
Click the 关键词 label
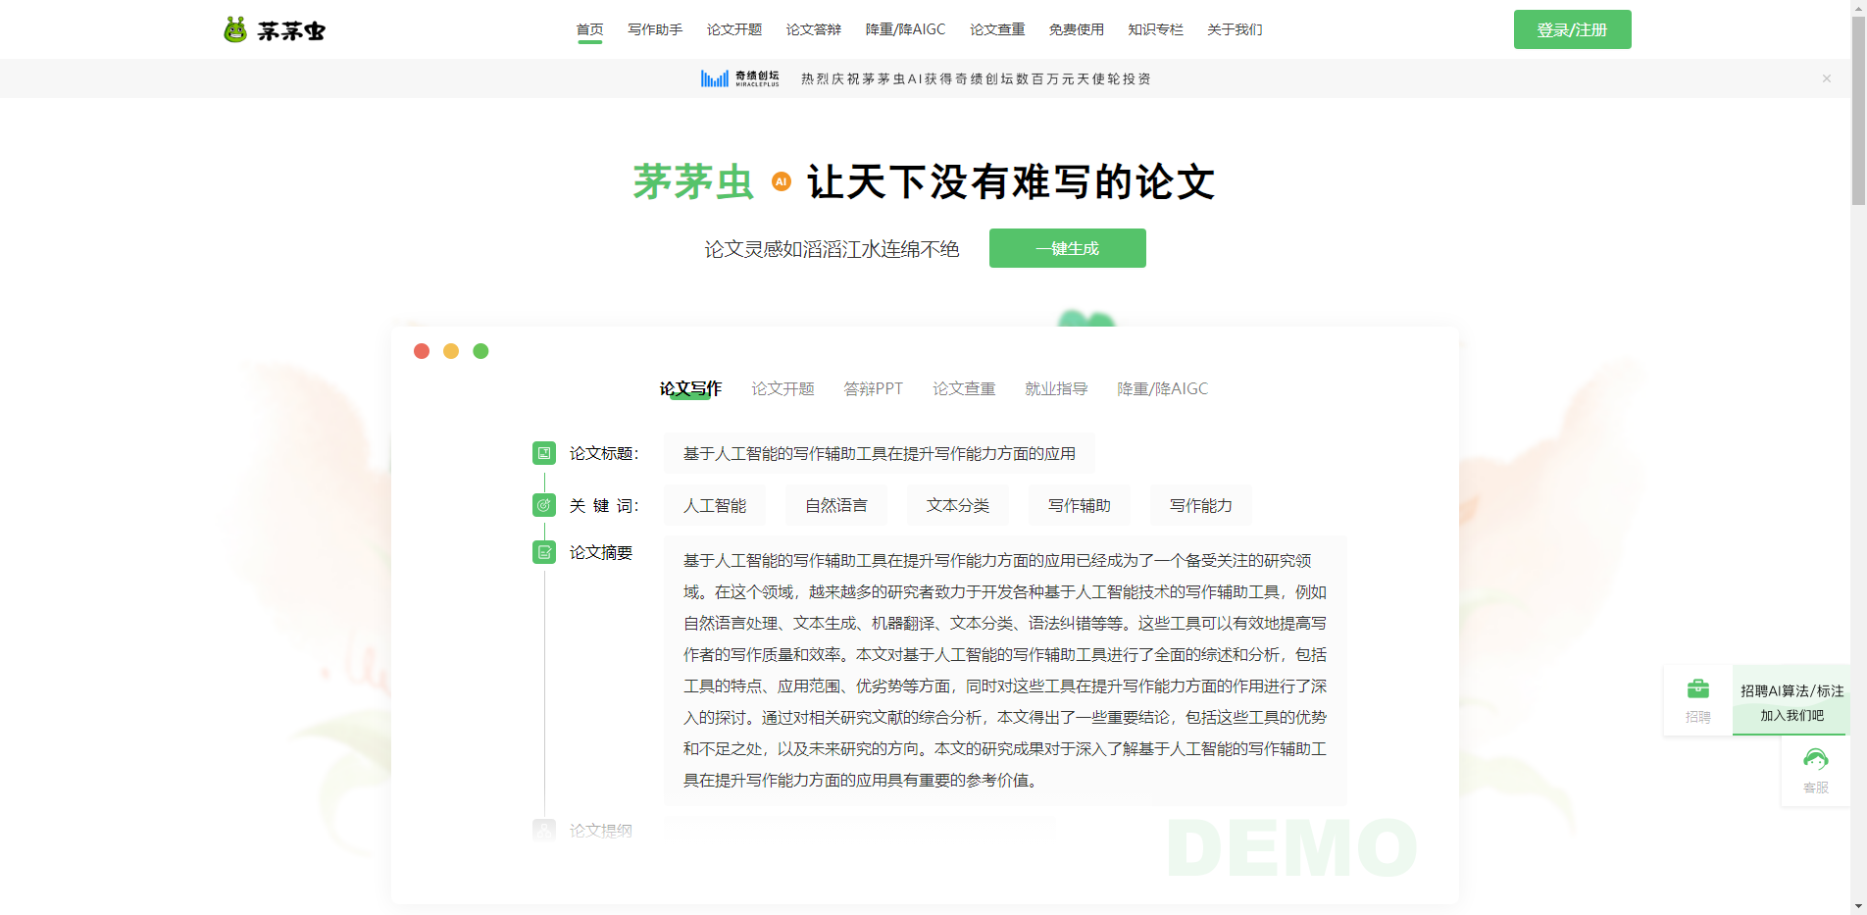(x=604, y=505)
